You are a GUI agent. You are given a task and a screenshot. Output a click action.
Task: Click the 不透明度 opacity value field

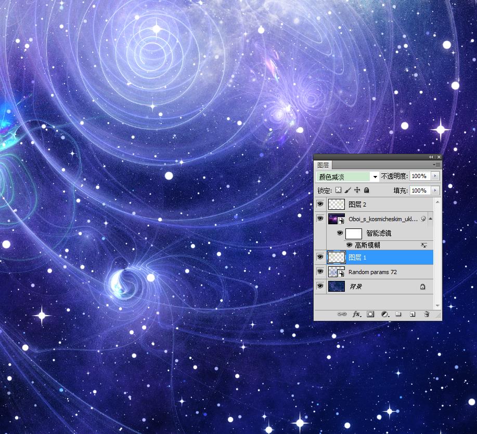pos(420,176)
